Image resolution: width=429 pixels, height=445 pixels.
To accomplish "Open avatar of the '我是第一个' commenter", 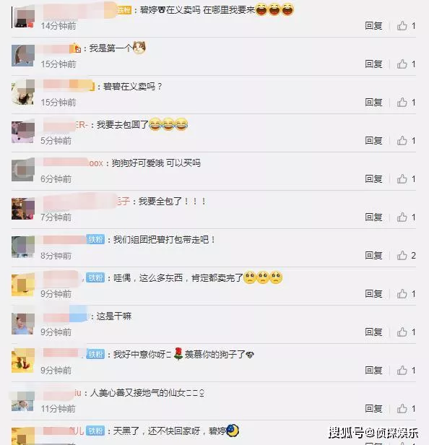I will click(x=23, y=56).
